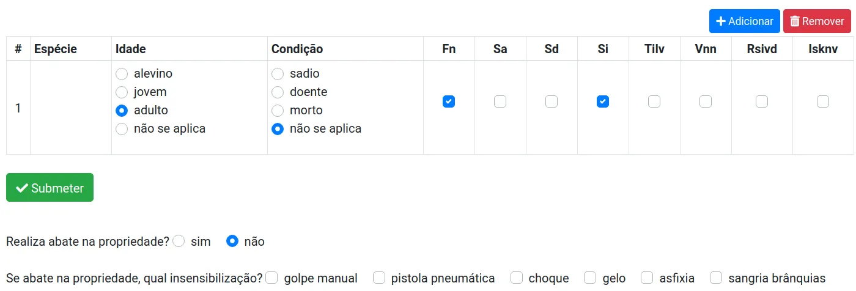Select the jovem age option
Viewport: 856px width, 291px height.
tap(122, 92)
